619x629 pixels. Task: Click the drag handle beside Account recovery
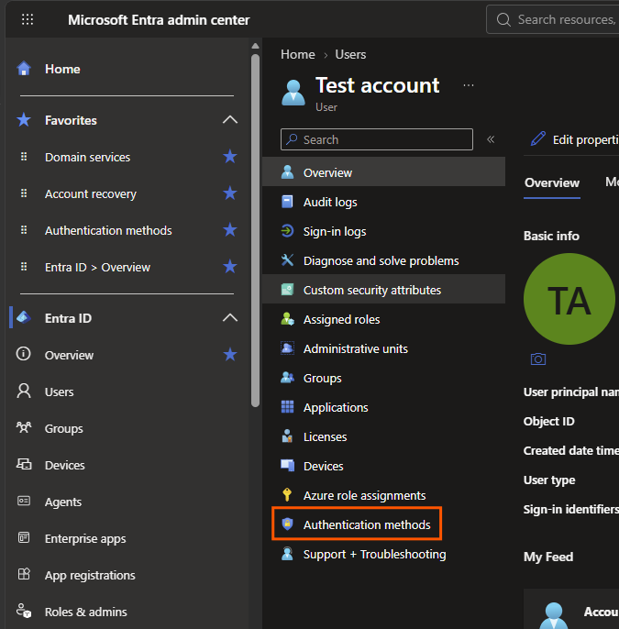click(24, 193)
